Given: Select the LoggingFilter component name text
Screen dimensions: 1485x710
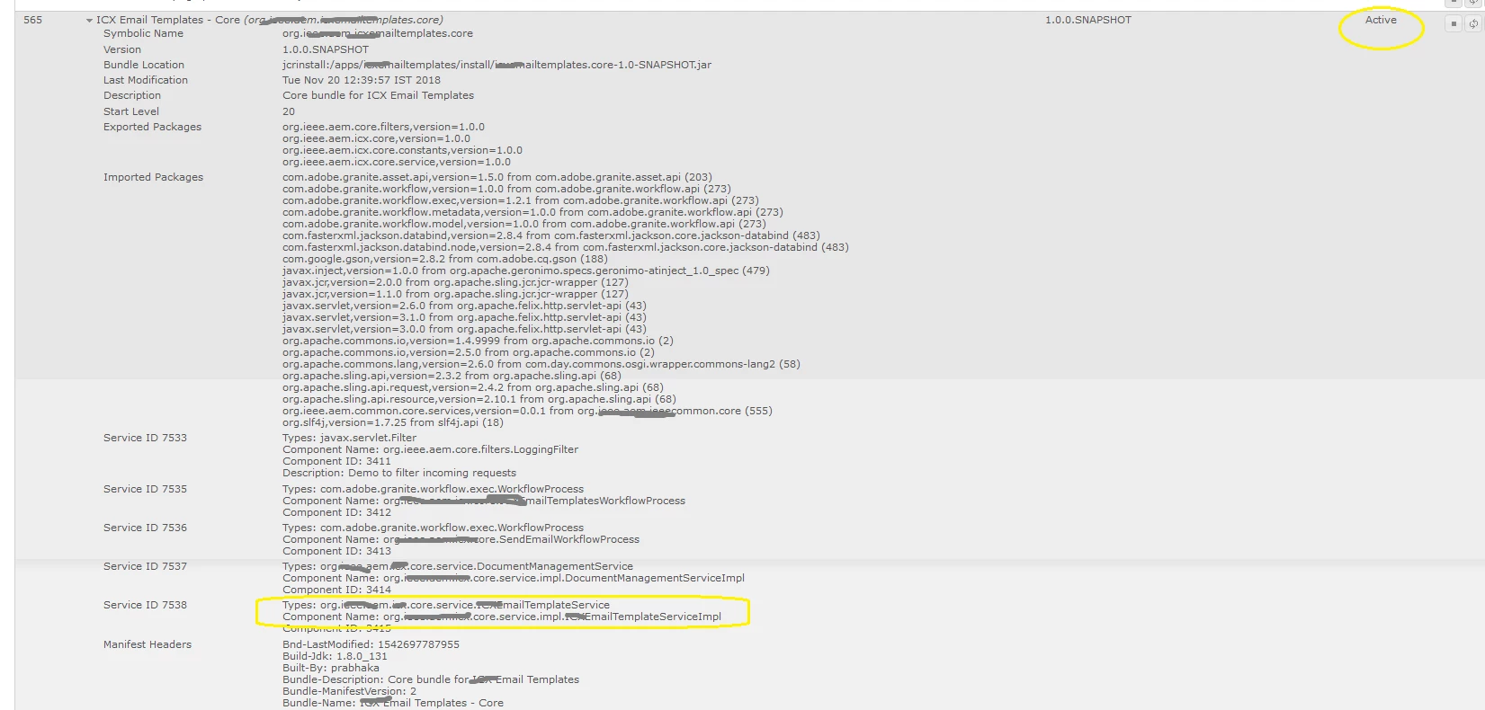Looking at the screenshot, I should 480,449.
